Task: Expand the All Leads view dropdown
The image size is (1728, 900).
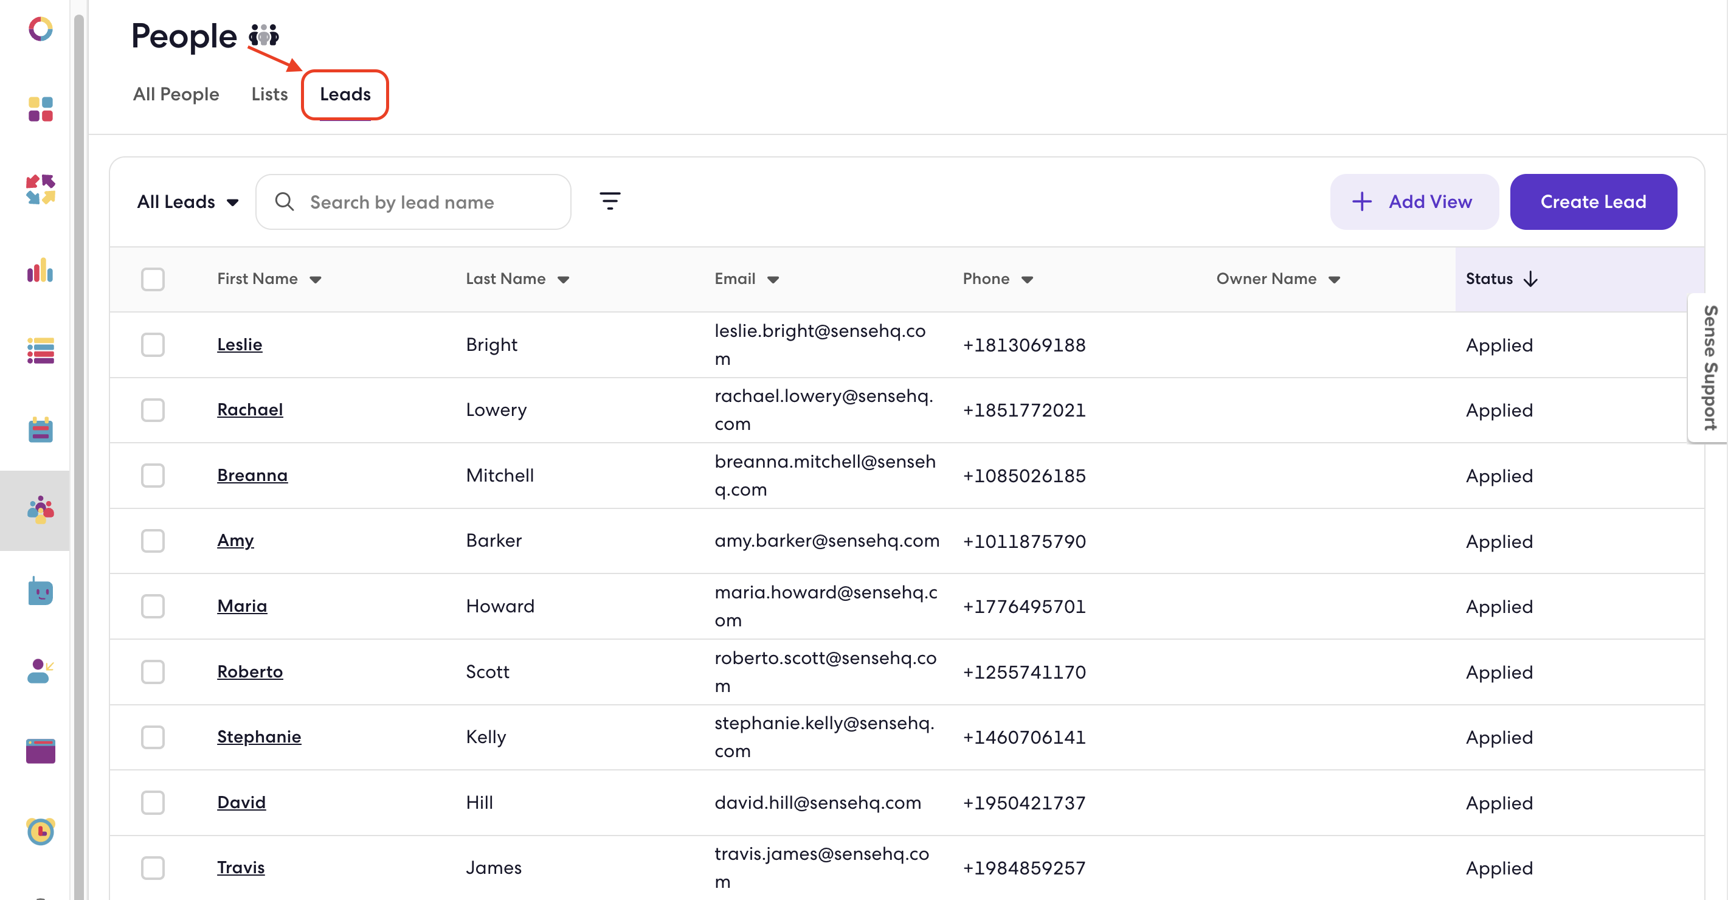Action: [x=188, y=201]
